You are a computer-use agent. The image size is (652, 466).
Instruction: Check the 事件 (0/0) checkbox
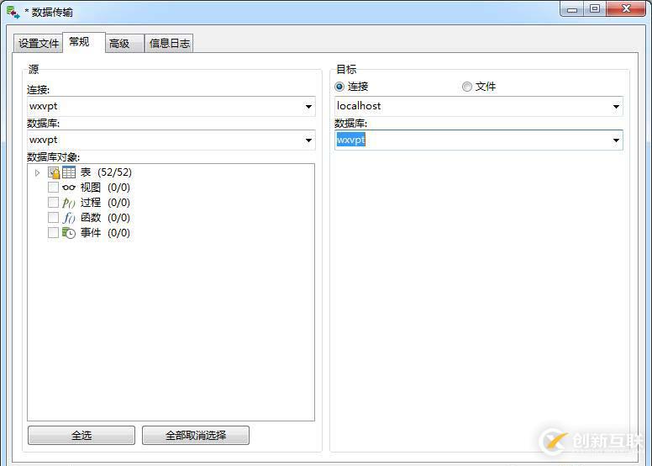tap(53, 232)
